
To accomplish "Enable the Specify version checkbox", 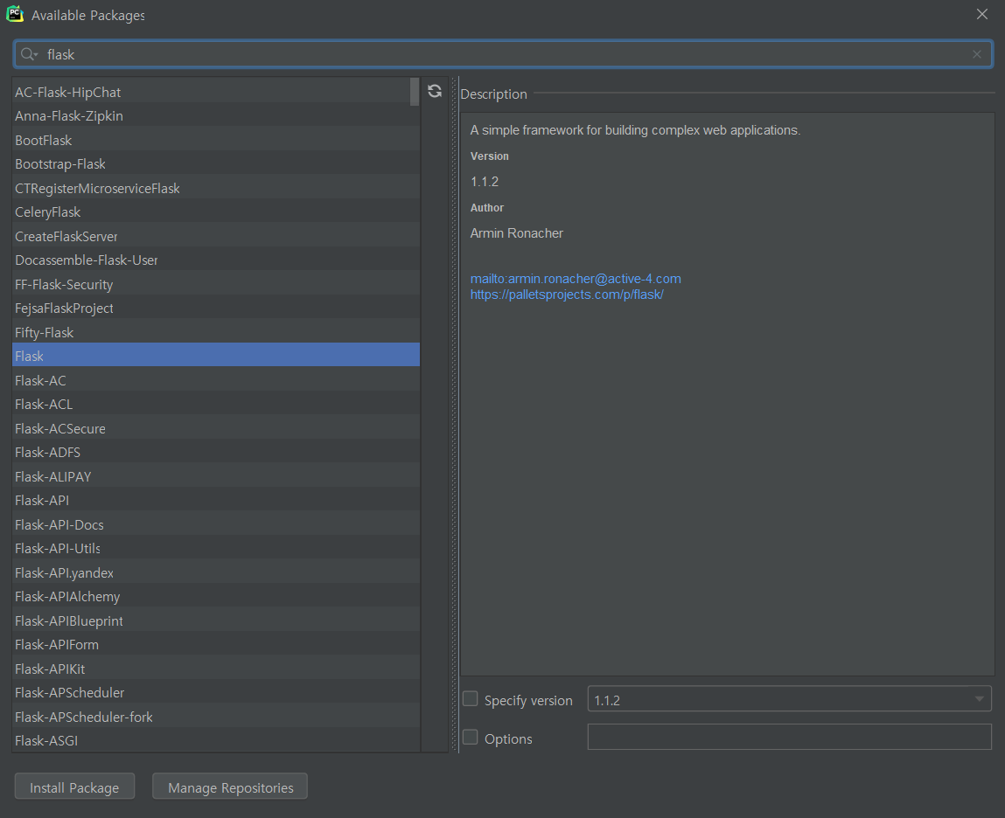I will point(471,699).
